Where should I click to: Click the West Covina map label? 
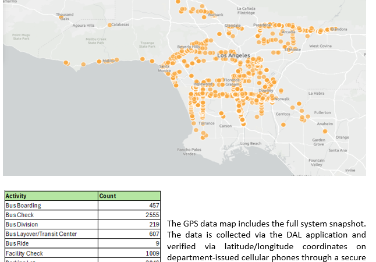coord(320,46)
